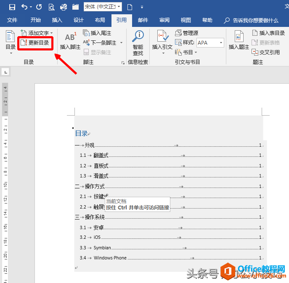Click the 3.4 Windows Phone TOC entry
The image size is (289, 283).
click(x=171, y=258)
